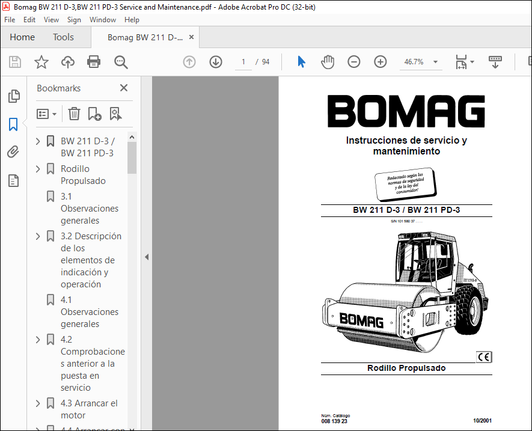The height and width of the screenshot is (431, 532).
Task: Open the Help menu
Action: pyautogui.click(x=132, y=20)
